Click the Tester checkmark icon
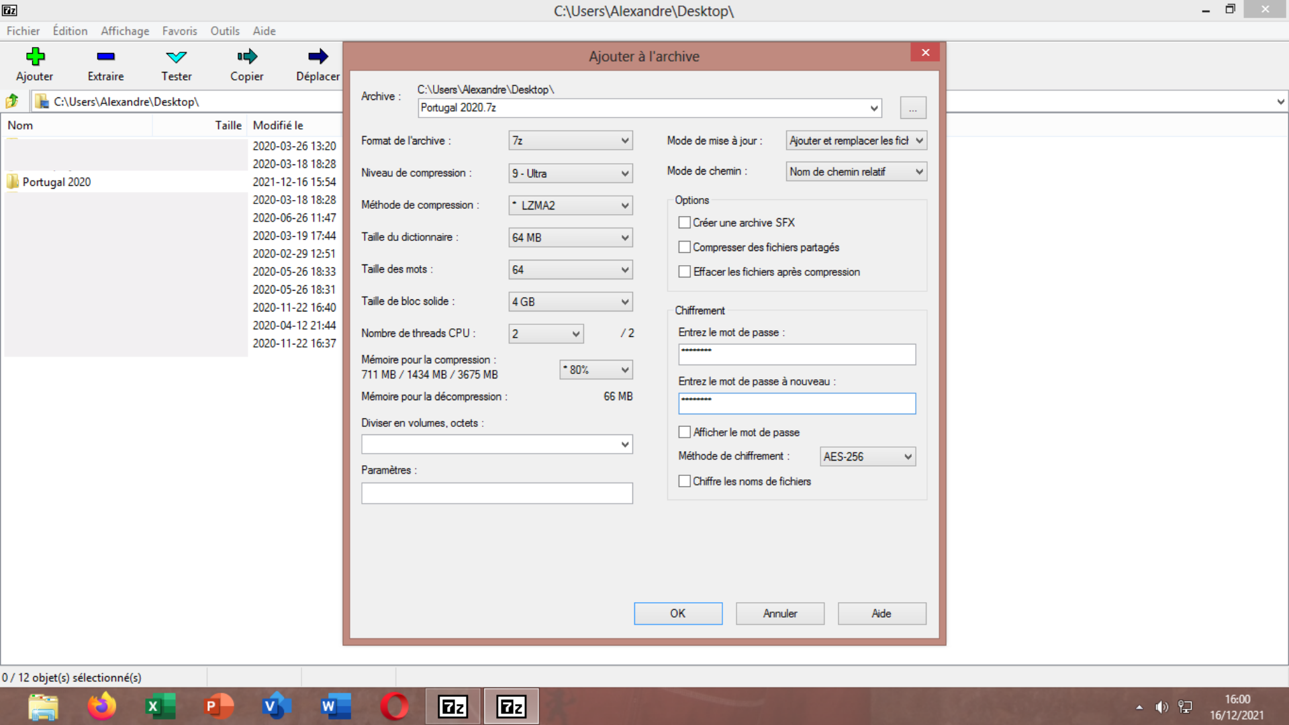This screenshot has width=1289, height=725. click(x=176, y=57)
